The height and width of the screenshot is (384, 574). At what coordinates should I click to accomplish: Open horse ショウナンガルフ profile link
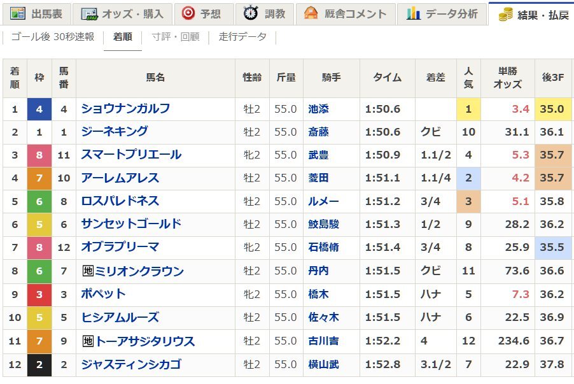125,109
